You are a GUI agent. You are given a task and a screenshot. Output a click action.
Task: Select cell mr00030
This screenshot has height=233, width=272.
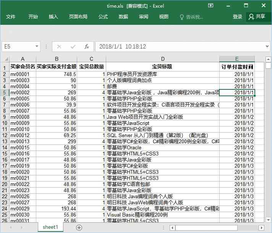point(23,215)
